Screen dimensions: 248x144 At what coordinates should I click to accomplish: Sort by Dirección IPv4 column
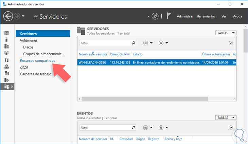[x=120, y=54]
